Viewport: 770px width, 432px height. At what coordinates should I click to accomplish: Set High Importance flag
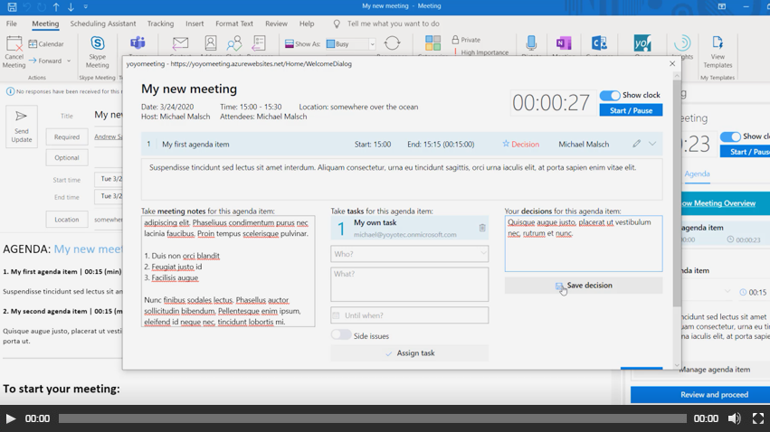[x=481, y=52]
